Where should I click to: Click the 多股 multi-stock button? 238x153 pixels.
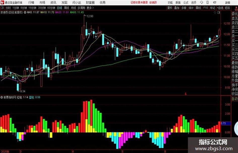pos(184,8)
